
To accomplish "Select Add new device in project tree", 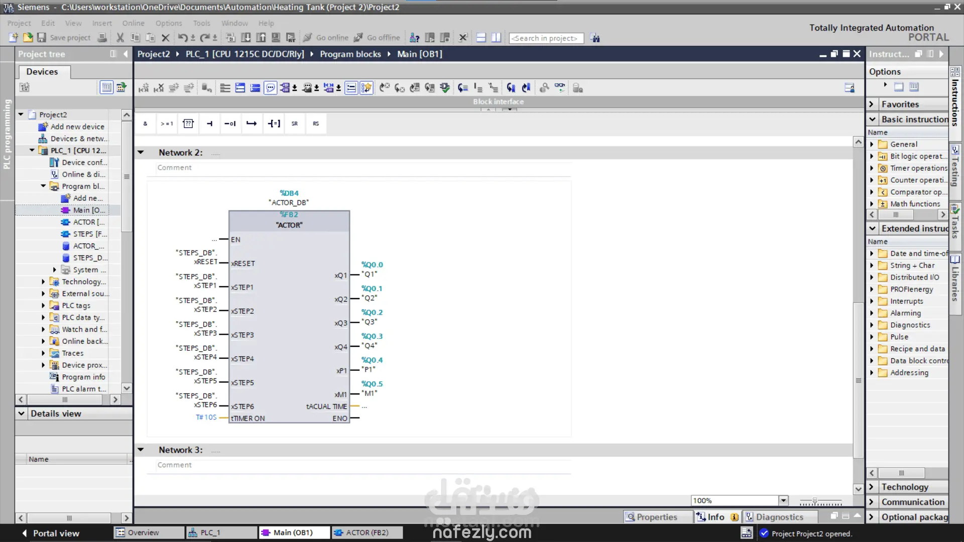I will (71, 127).
